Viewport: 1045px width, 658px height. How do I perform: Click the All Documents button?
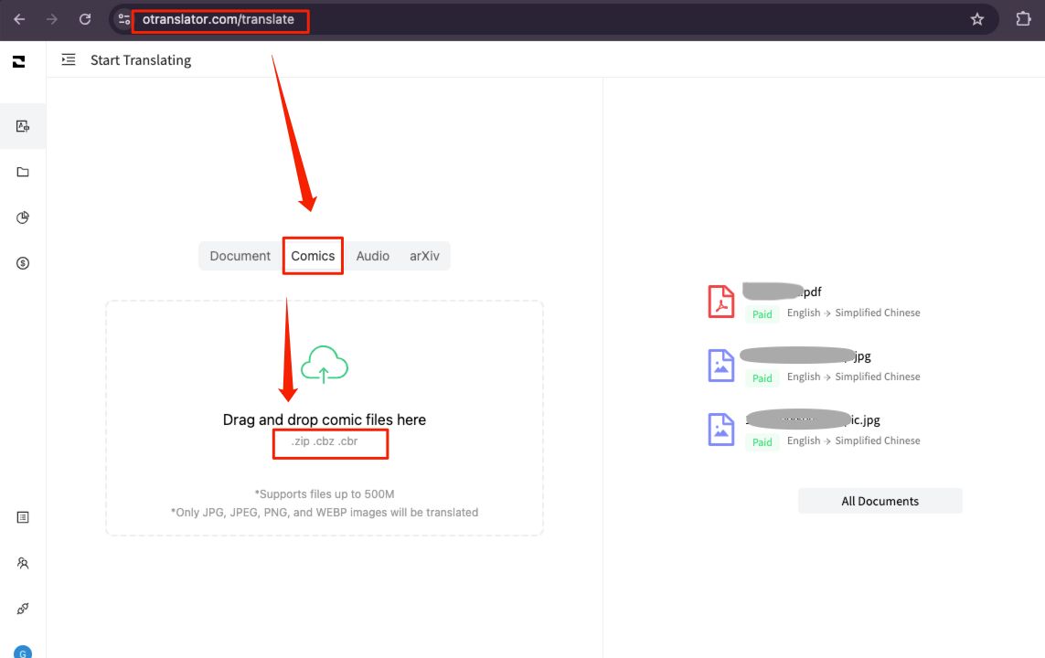pos(880,501)
